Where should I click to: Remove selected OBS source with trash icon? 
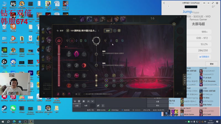[79, 101]
